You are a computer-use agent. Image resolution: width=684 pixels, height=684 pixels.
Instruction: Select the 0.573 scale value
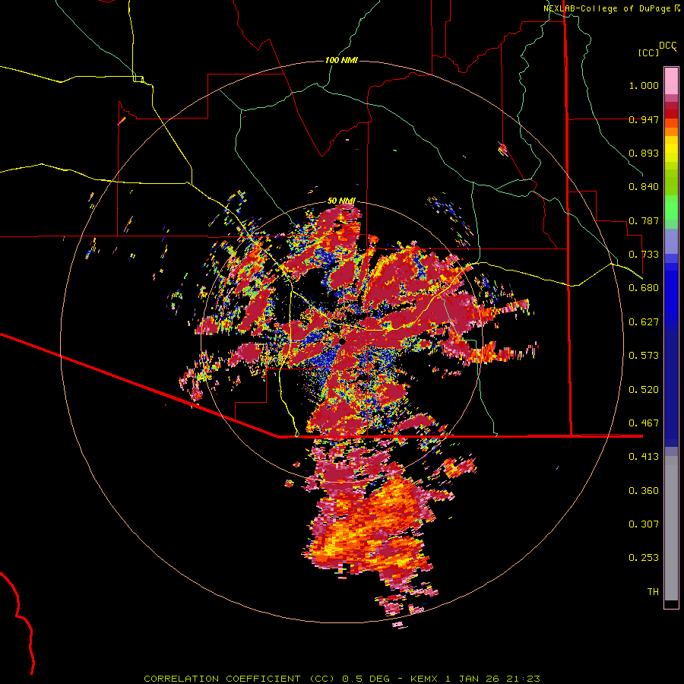point(644,356)
